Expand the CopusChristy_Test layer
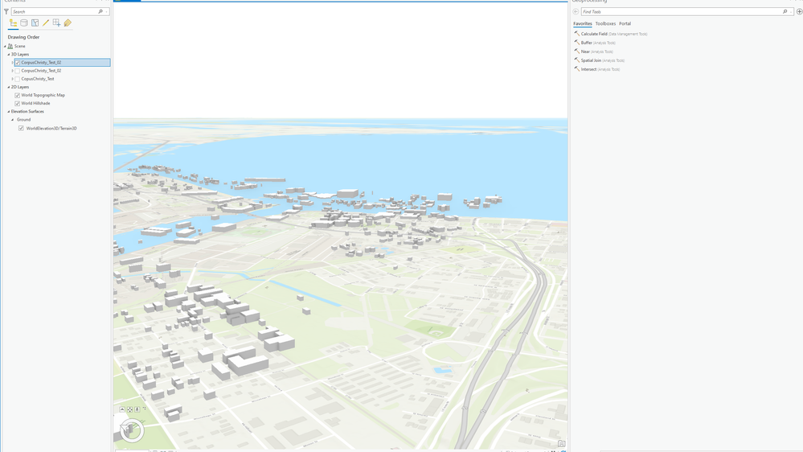Image resolution: width=803 pixels, height=452 pixels. click(x=12, y=79)
